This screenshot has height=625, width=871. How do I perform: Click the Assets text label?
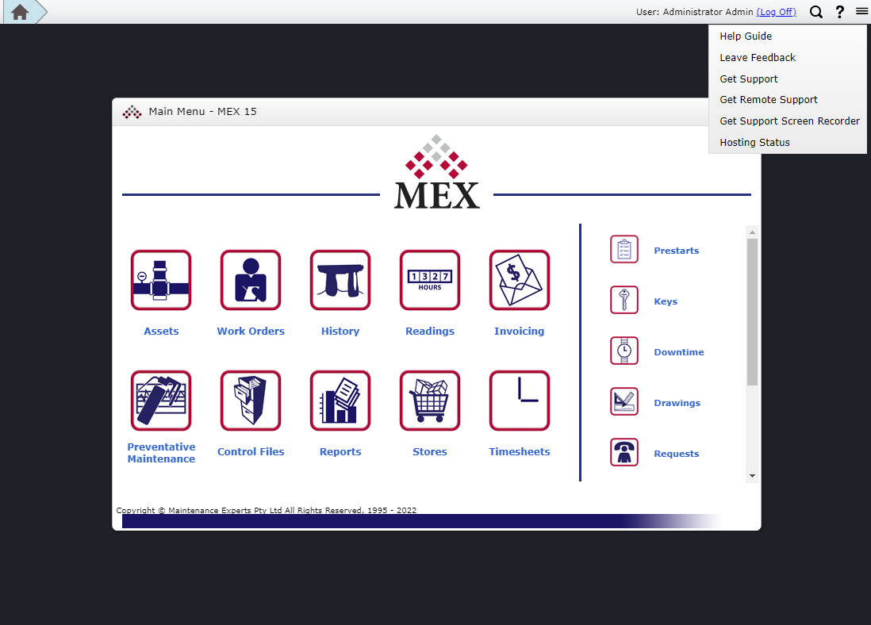[x=161, y=331]
